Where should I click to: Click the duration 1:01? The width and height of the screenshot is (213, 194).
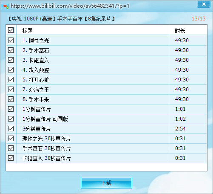[180, 109]
